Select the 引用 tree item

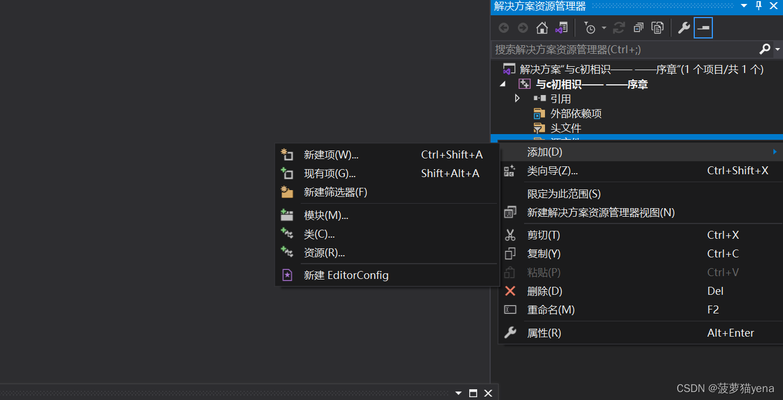tap(561, 99)
